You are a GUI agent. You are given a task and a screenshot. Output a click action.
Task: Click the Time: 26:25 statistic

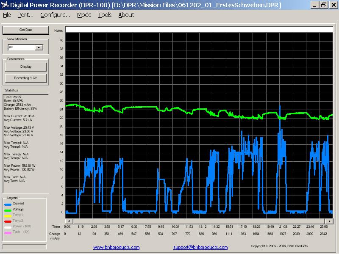pyautogui.click(x=12, y=97)
